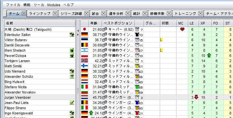Click Jean-Paul Liets's specialty icon

coord(72,103)
